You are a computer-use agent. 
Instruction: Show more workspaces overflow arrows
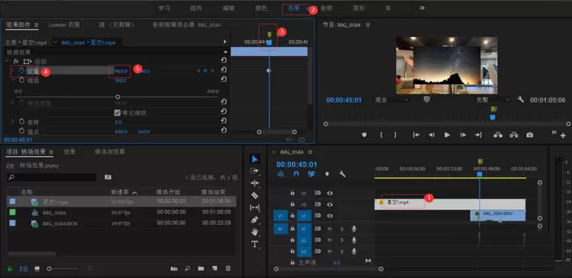(422, 8)
